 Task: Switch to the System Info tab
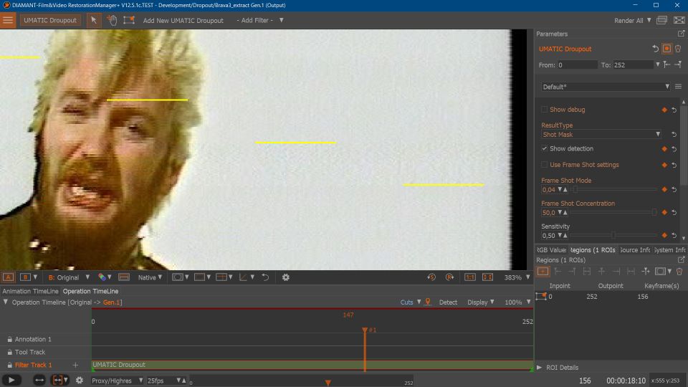[669, 250]
